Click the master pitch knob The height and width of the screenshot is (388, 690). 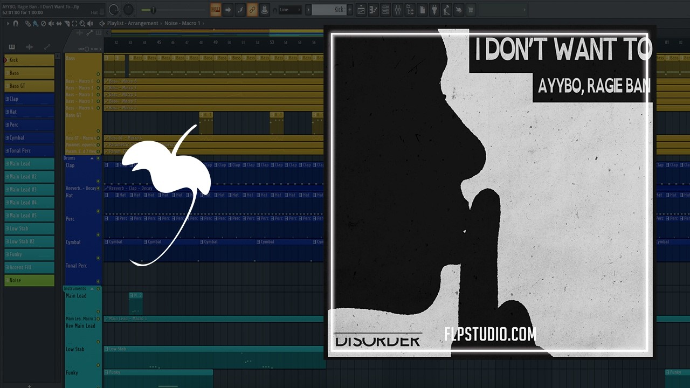128,10
